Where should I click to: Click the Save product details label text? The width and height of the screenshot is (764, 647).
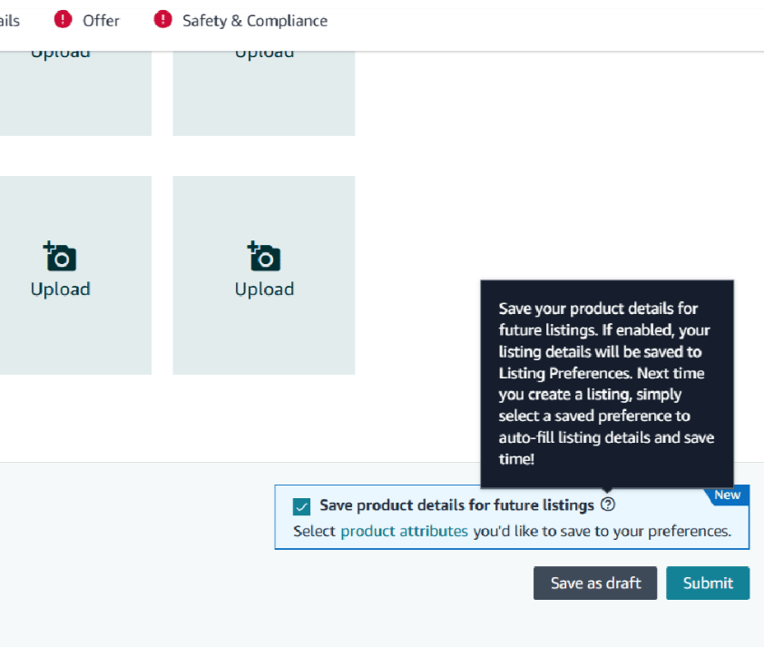tap(456, 505)
